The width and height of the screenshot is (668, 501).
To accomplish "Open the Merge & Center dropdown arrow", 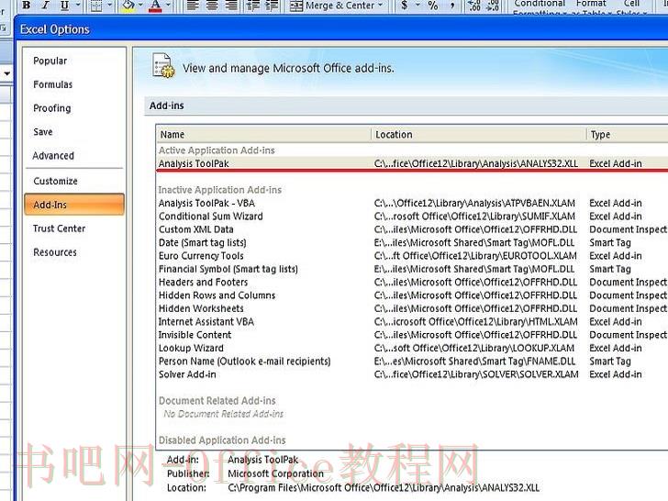I will tap(381, 6).
